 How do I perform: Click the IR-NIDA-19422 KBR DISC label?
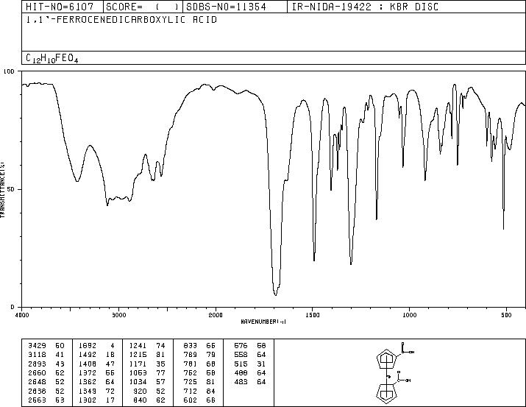pyautogui.click(x=365, y=7)
